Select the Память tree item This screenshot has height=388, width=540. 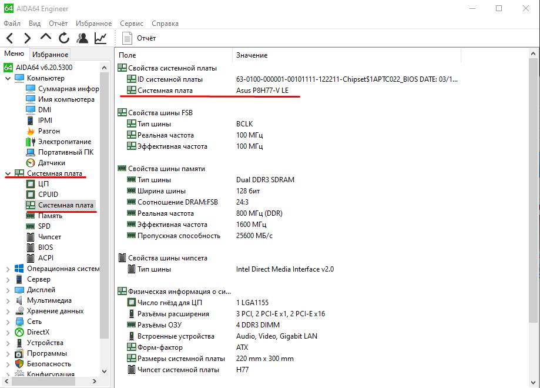[x=44, y=216]
